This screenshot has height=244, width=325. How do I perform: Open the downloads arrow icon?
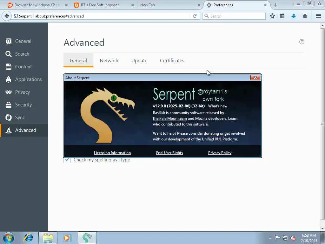click(294, 16)
